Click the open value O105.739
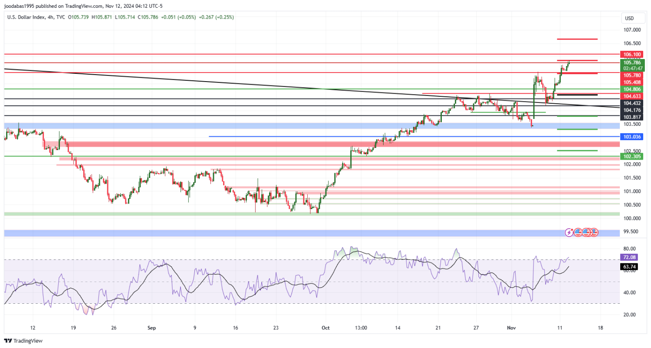Viewport: 651px width, 348px height. pyautogui.click(x=78, y=17)
